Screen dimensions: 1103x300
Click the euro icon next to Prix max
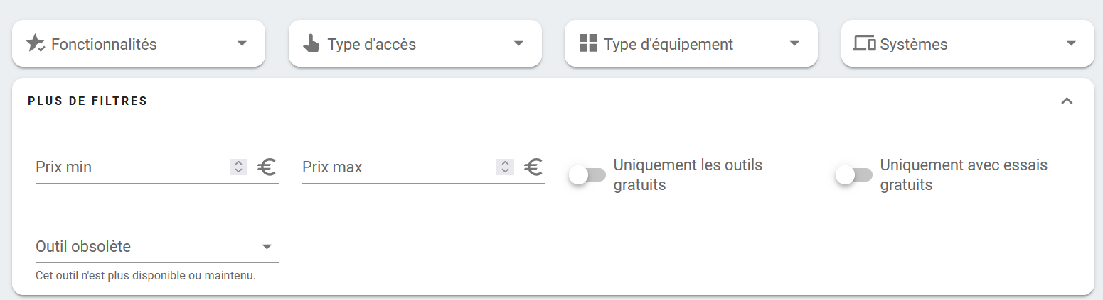(x=533, y=167)
